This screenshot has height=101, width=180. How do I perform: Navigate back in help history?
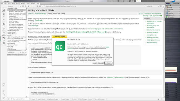tap(31, 6)
